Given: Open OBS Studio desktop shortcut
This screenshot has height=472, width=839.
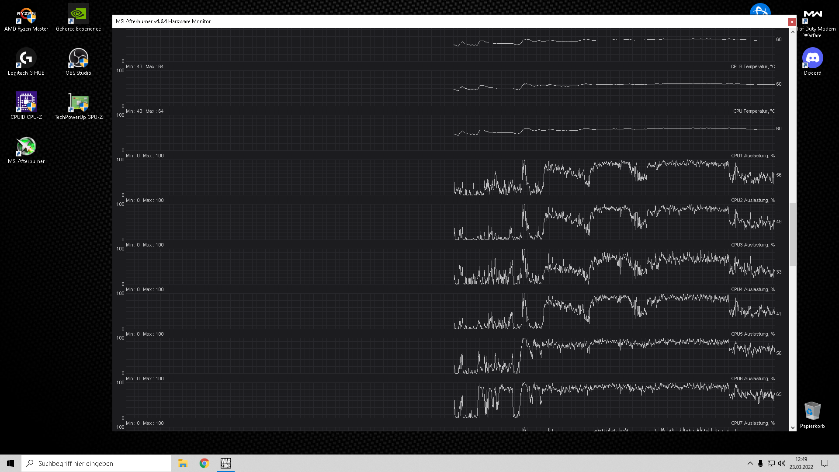Looking at the screenshot, I should [78, 59].
